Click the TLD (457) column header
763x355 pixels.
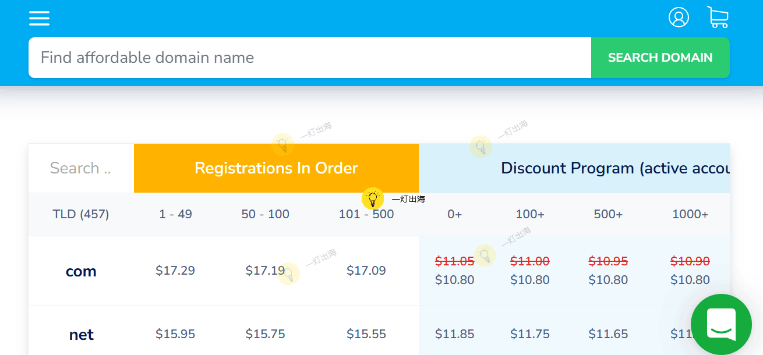tap(81, 214)
